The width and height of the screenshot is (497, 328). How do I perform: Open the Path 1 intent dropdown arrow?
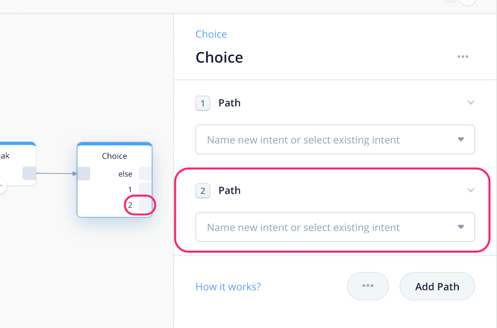461,140
